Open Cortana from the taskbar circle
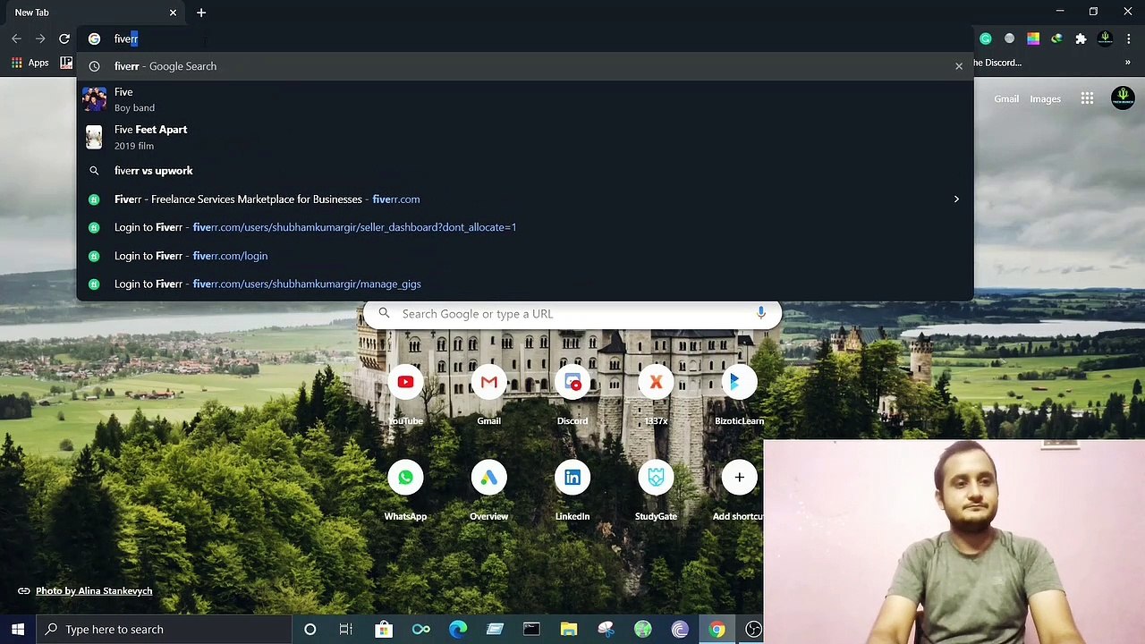 tap(310, 630)
